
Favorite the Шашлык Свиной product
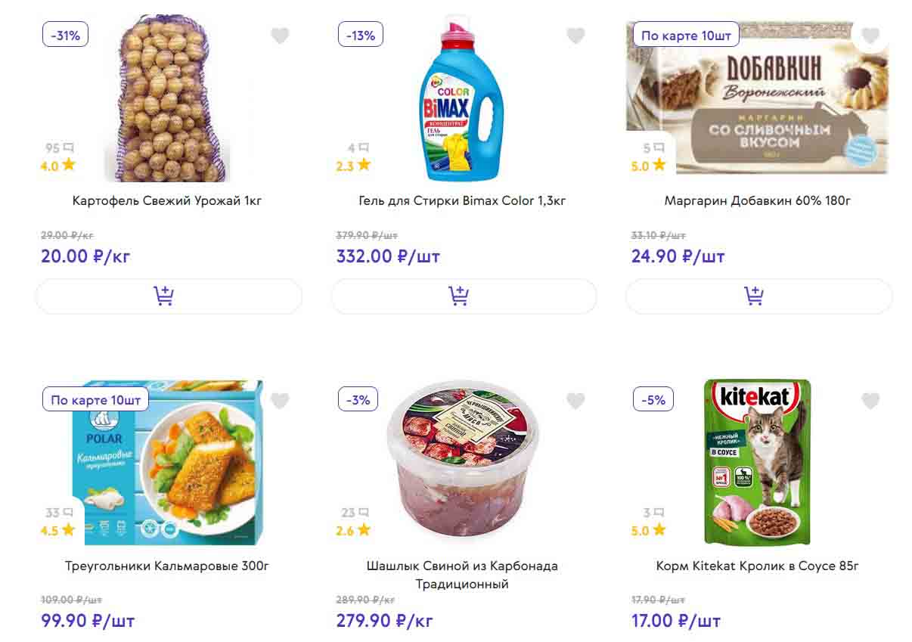[x=575, y=401]
